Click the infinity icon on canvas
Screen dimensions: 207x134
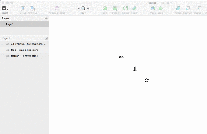click(x=121, y=57)
